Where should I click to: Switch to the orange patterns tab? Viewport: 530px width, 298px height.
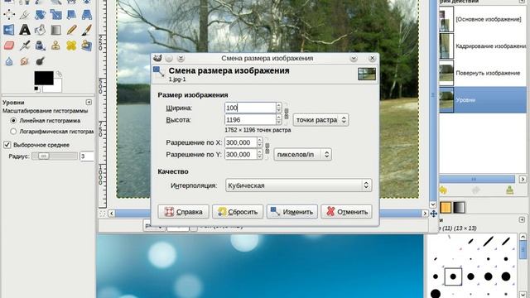[446, 208]
